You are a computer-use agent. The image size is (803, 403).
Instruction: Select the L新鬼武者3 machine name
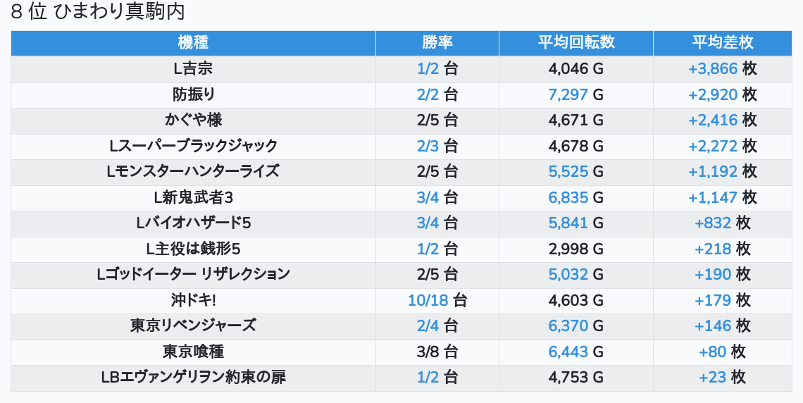tap(193, 197)
